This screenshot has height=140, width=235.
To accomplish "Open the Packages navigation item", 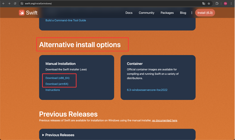I will 167,13.
